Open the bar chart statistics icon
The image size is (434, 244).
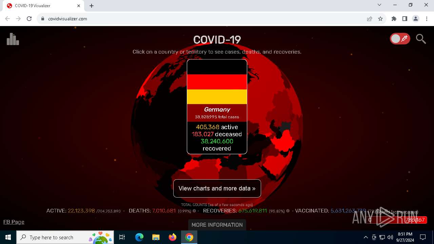13,39
